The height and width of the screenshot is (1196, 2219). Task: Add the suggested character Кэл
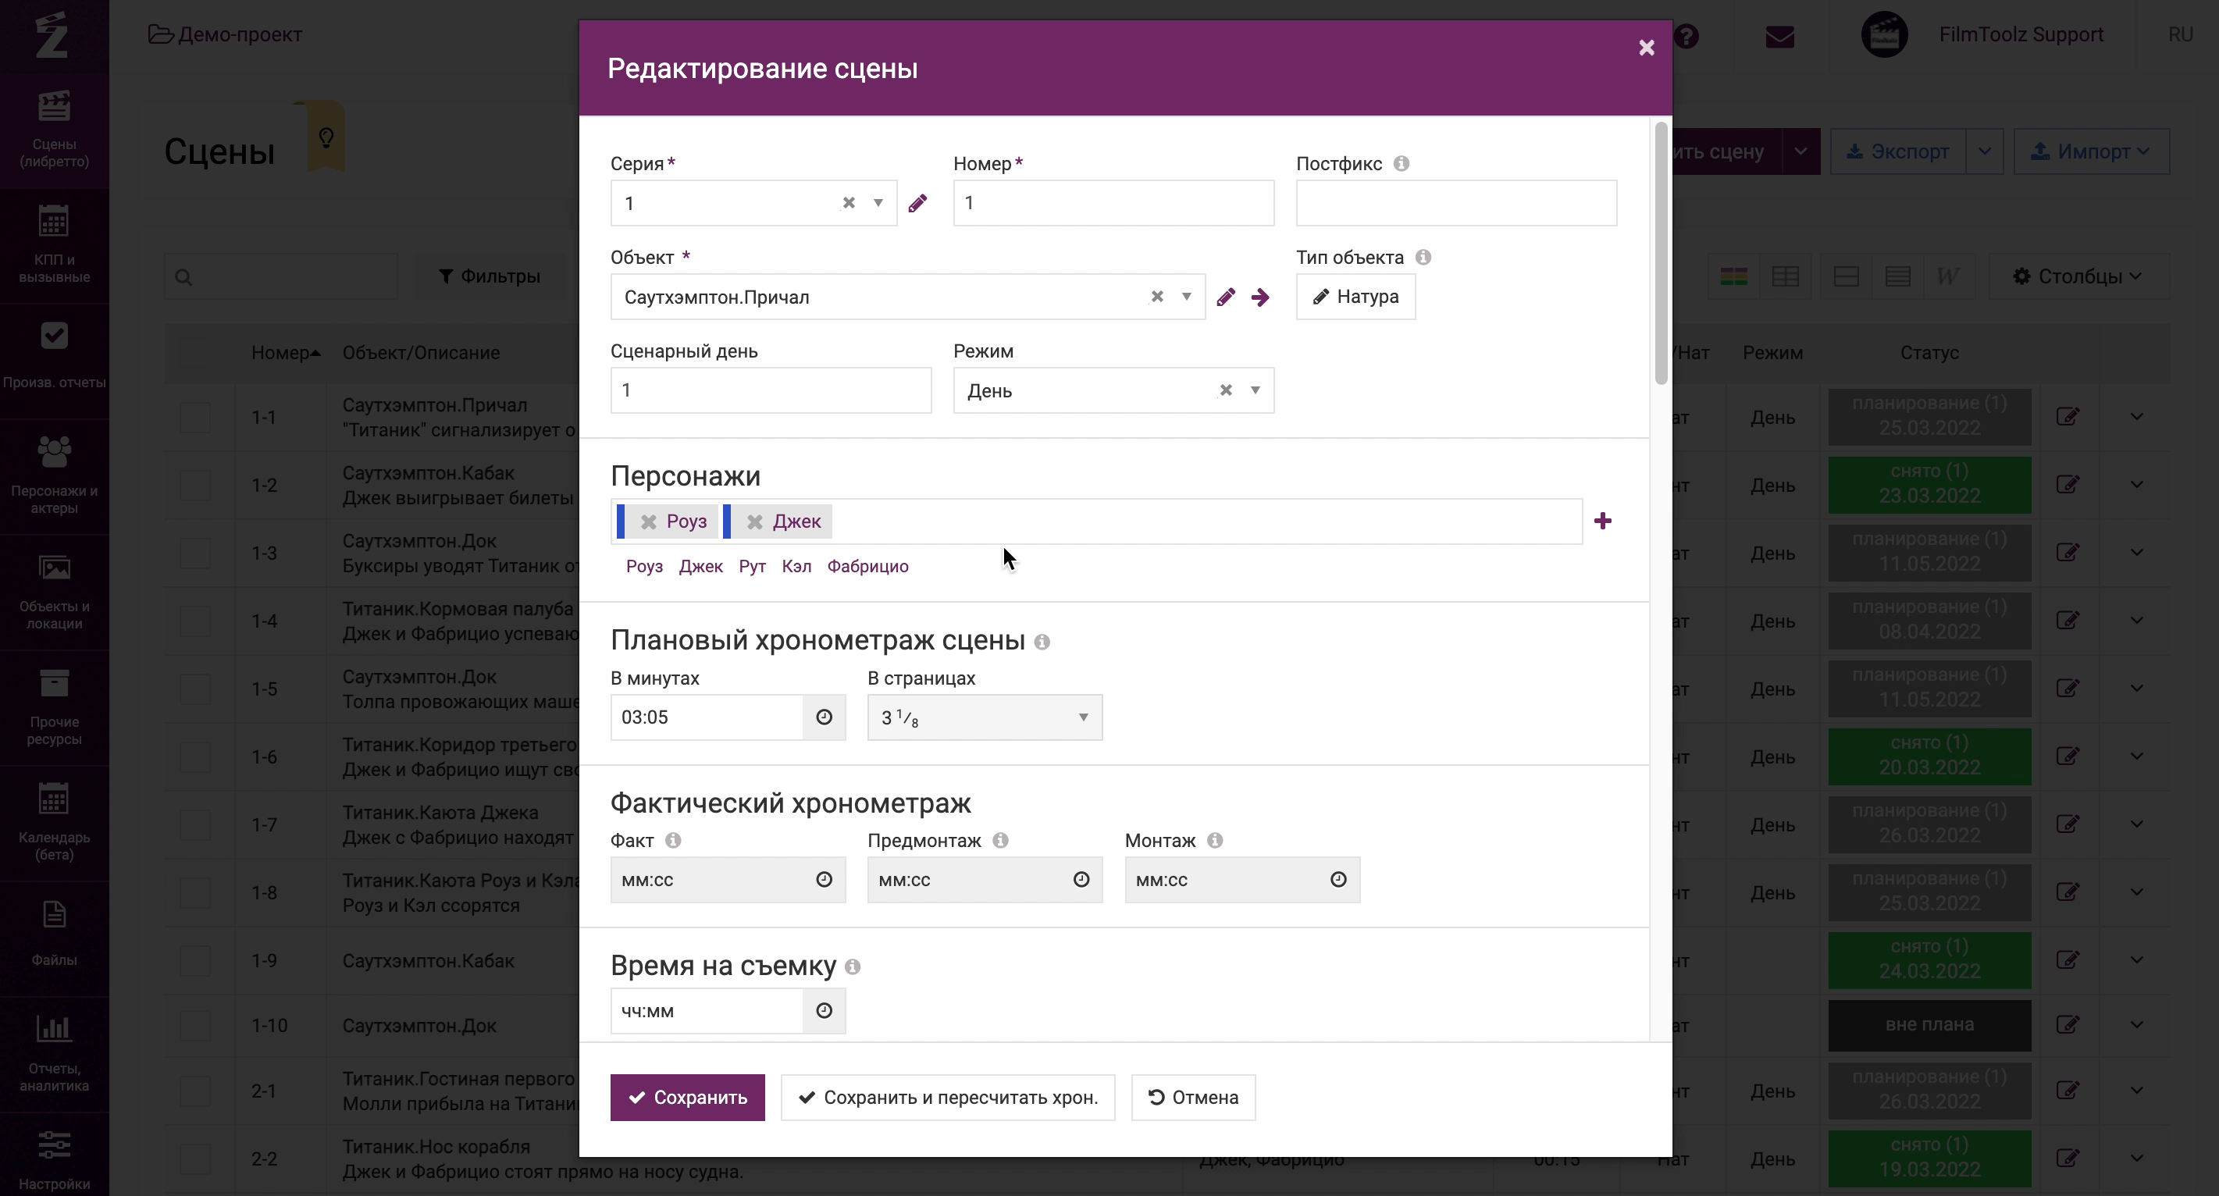coord(796,567)
